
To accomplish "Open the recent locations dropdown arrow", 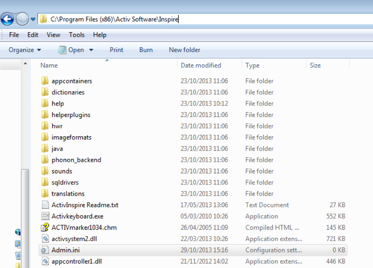I will 33,19.
